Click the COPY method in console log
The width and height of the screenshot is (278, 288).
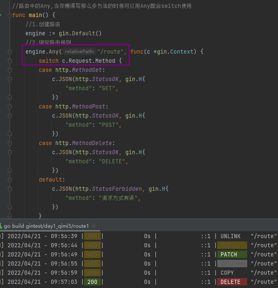tap(227, 273)
